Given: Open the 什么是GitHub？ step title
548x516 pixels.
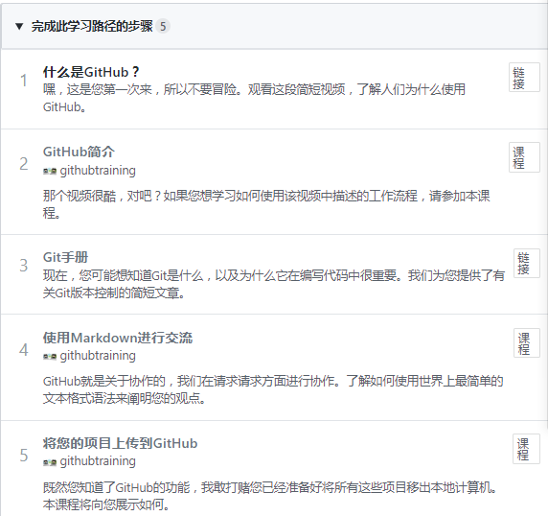Looking at the screenshot, I should point(91,72).
